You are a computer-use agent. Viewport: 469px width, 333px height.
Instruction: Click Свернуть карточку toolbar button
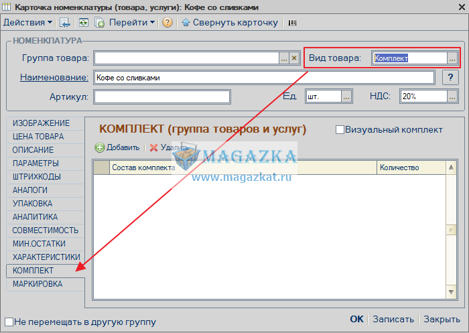(x=230, y=22)
